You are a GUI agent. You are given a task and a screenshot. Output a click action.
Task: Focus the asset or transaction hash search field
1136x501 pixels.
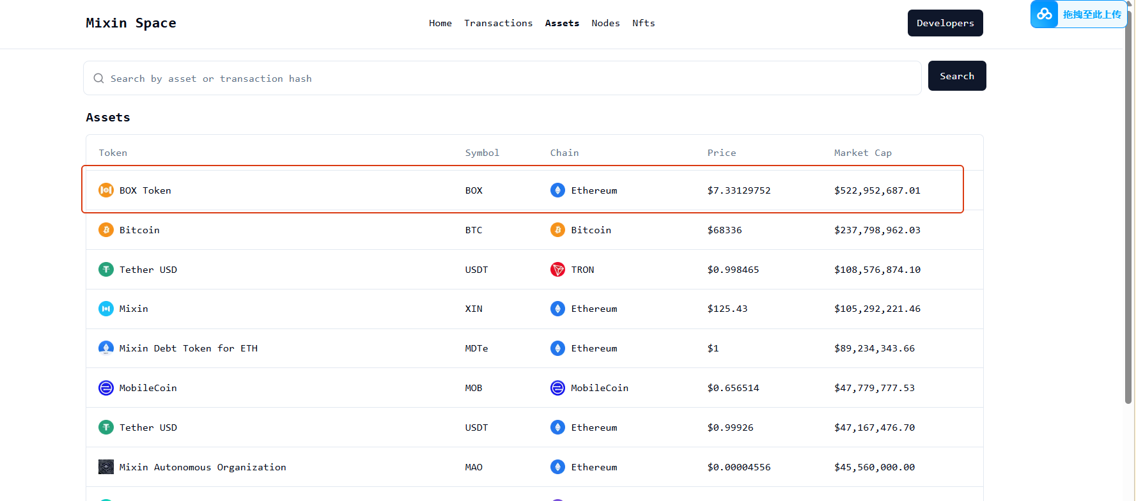pos(502,78)
